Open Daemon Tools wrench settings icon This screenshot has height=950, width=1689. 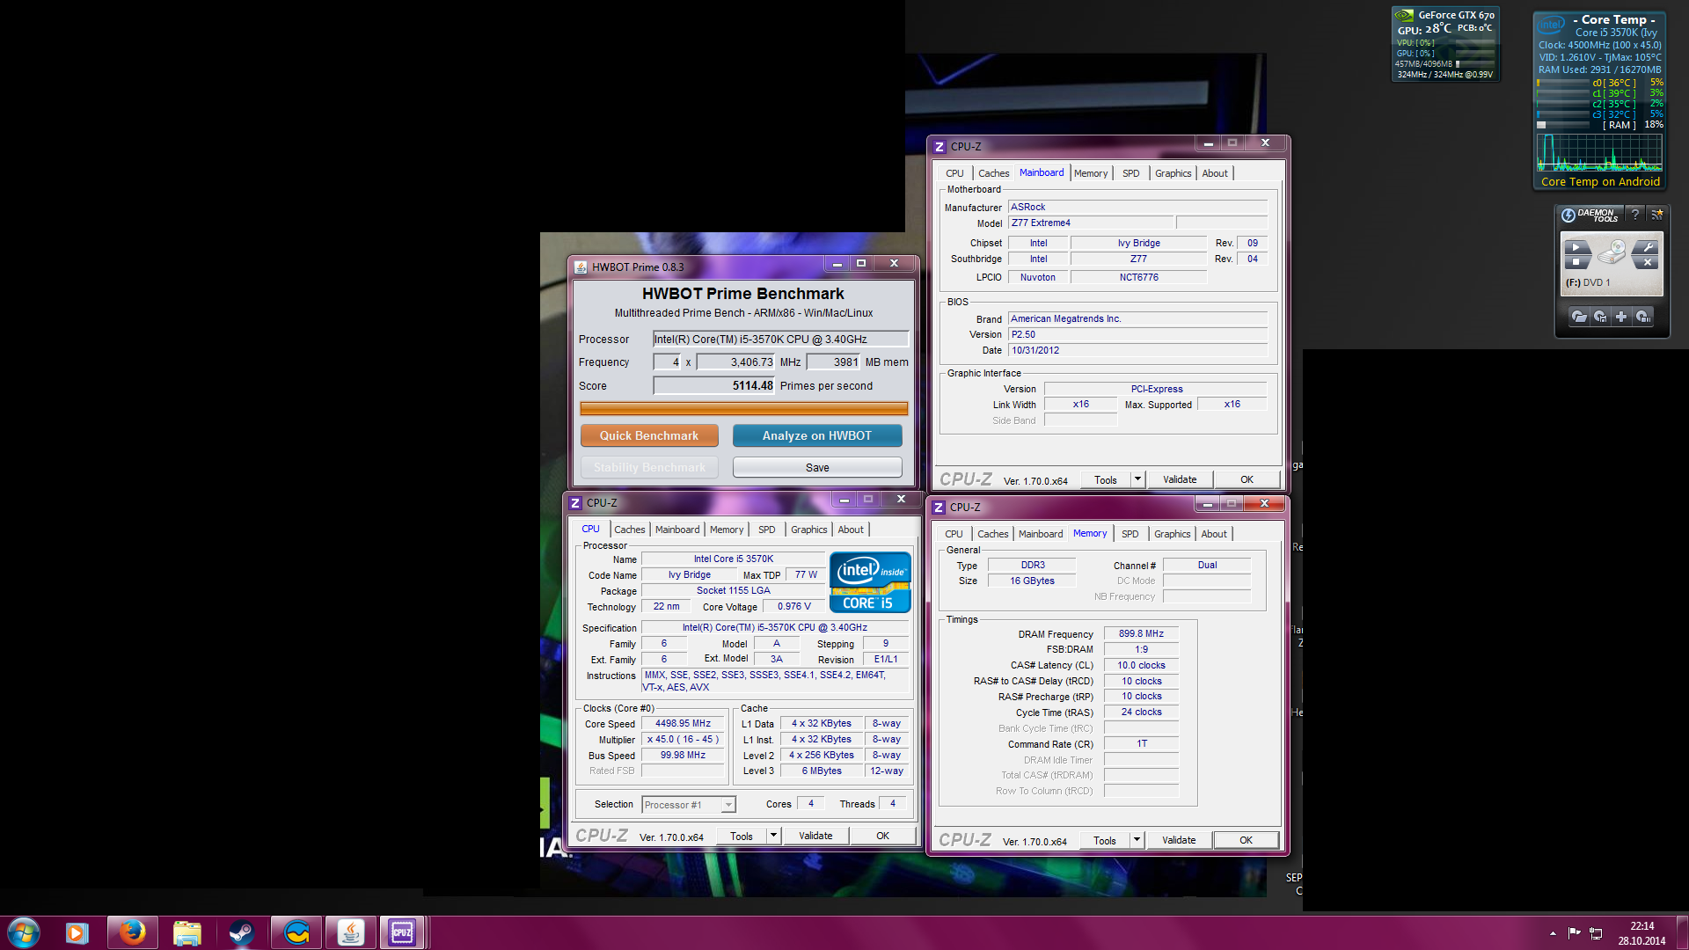pyautogui.click(x=1647, y=247)
